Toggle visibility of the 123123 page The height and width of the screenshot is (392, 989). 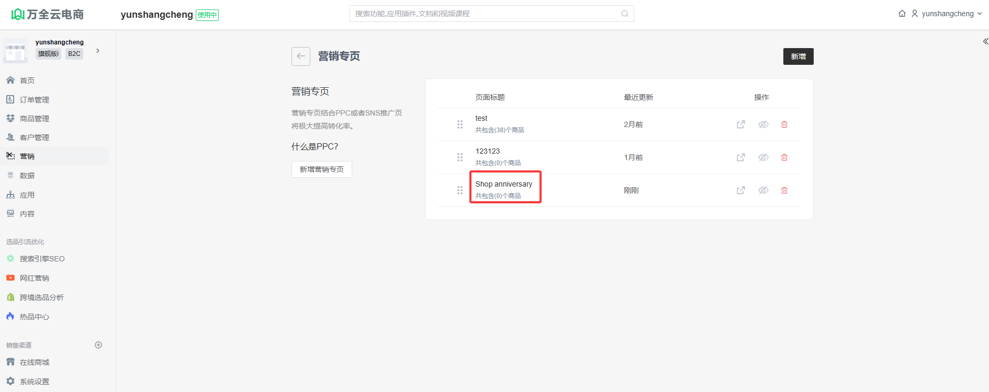(x=763, y=157)
